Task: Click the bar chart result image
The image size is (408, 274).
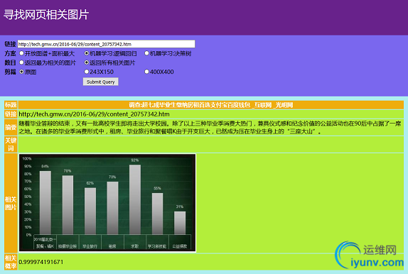Action: (107, 203)
